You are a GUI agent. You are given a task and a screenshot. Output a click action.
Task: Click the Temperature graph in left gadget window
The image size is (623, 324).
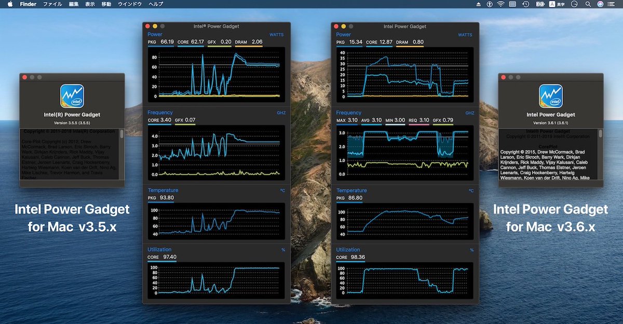point(216,221)
